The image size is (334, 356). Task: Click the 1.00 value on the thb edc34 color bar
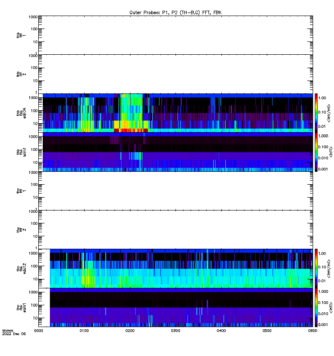click(x=322, y=98)
